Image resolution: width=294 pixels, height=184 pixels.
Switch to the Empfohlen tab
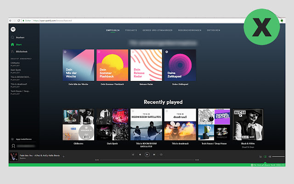[x=113, y=30]
